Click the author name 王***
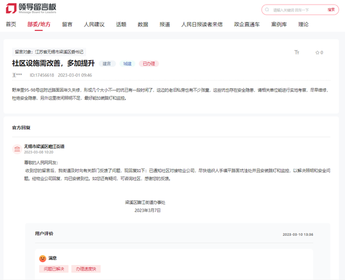345x280 pixels. 17,75
